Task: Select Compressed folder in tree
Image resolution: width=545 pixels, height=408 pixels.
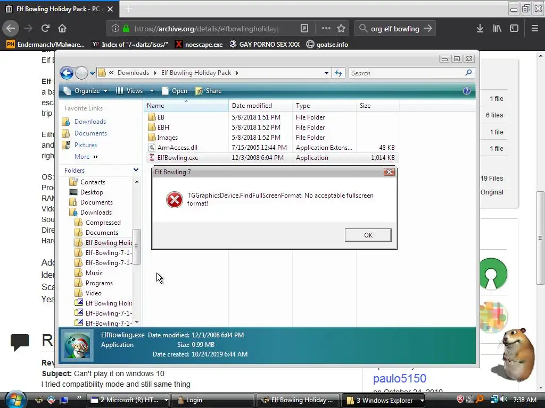Action: tap(103, 223)
